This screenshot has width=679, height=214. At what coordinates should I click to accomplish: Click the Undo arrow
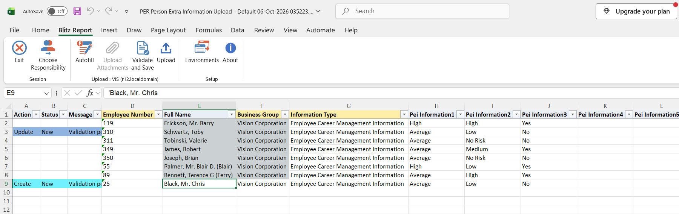pos(90,11)
